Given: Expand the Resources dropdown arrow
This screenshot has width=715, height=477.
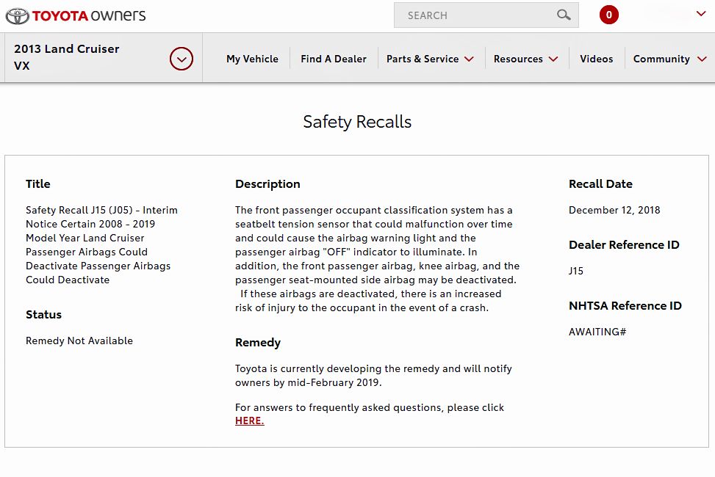Looking at the screenshot, I should (x=553, y=59).
